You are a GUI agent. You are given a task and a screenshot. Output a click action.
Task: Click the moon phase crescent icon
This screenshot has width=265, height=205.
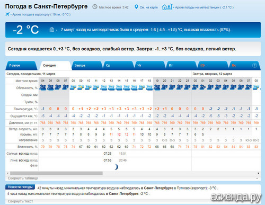click(116, 167)
